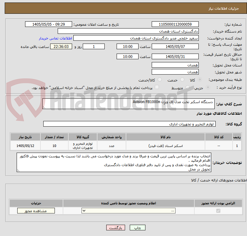Click the گروه کالا column header
The height and width of the screenshot is (236, 247).
83,137
